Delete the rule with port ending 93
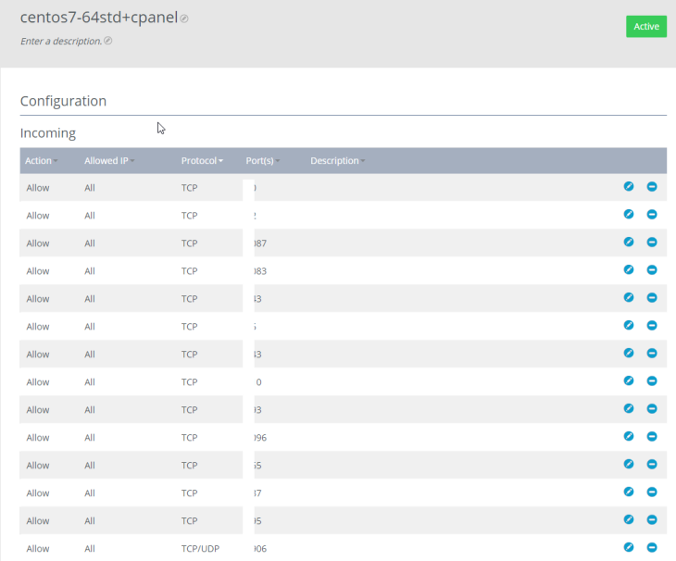676x561 pixels. pyautogui.click(x=652, y=408)
